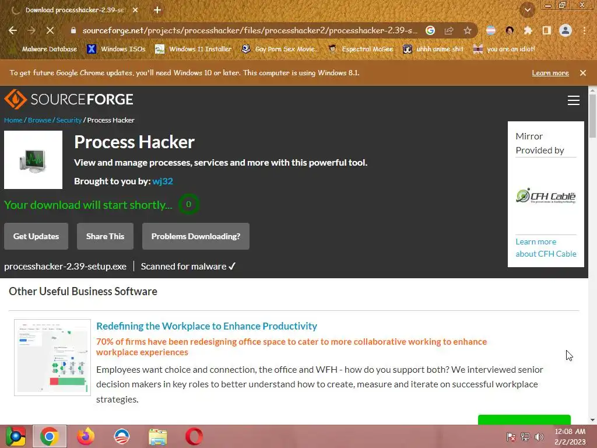Screen dimensions: 597x448
Task: Open the Chrome three-dot menu
Action: 584,30
